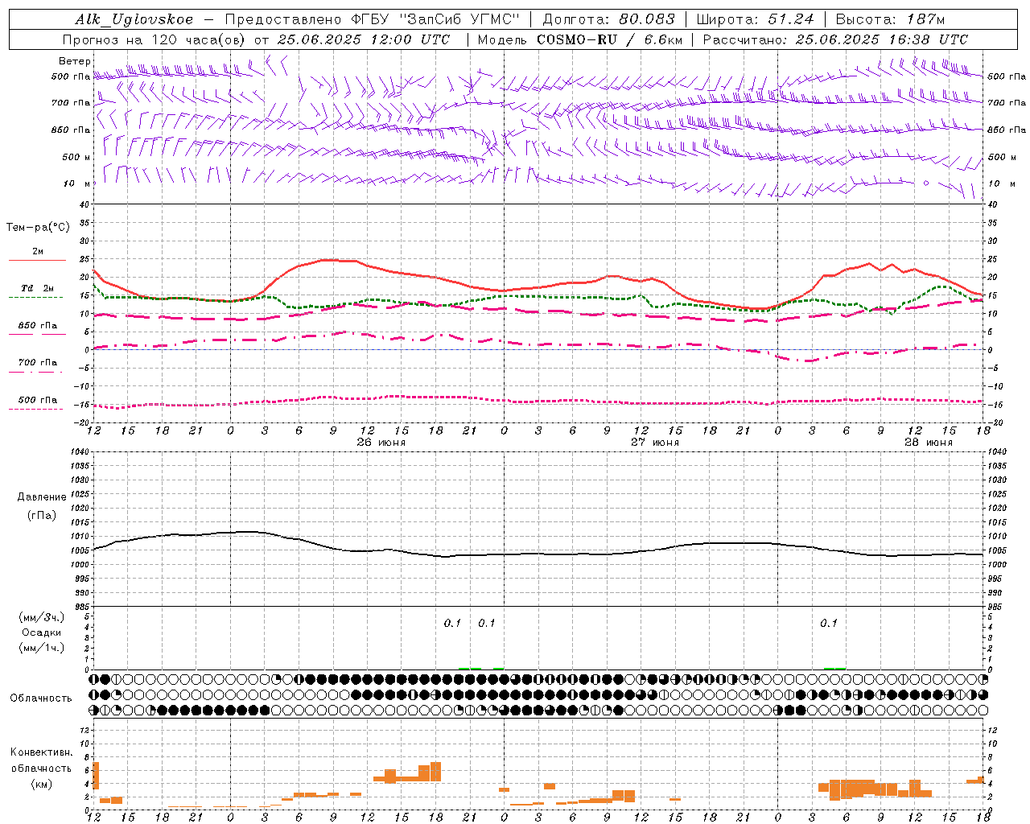Click the Рассчитано: 25.06.2025 16:38 UTC timestamp

pos(835,39)
